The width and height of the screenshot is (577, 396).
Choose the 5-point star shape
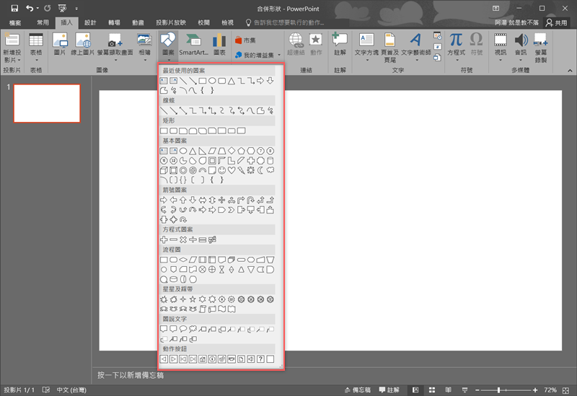(x=193, y=299)
